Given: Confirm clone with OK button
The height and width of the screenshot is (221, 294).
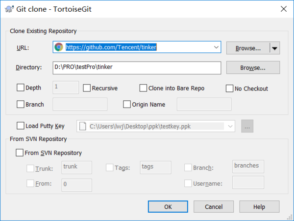Looking at the screenshot, I should 168,207.
